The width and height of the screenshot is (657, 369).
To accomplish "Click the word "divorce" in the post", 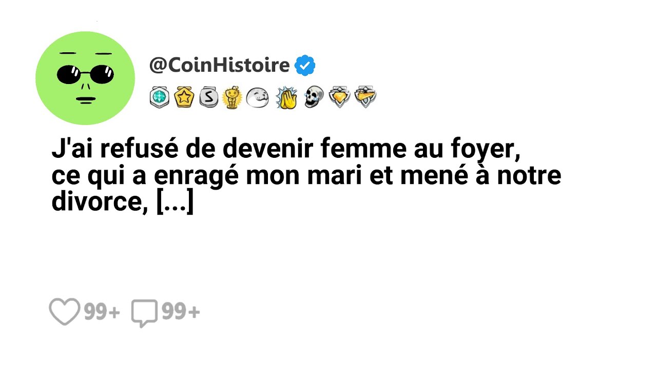I will click(x=96, y=202).
